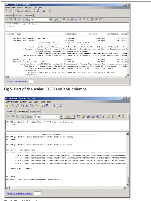Click the Cut scissors icon in lower window
Viewport: 151px width, 201px height.
click(x=103, y=116)
